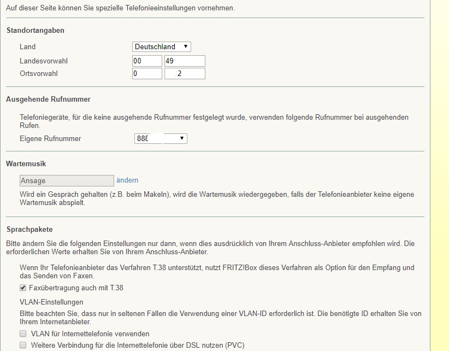
Task: Click the Ausgehende Rufnummer section heading
Action: [48, 100]
